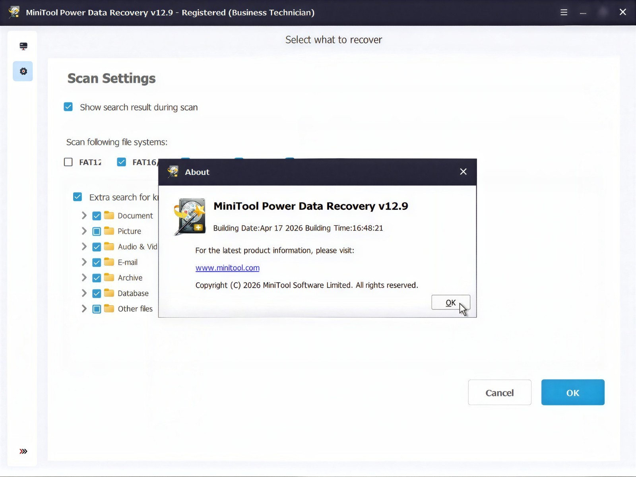Image resolution: width=636 pixels, height=477 pixels.
Task: Click the E-mail folder icon
Action: (x=109, y=262)
